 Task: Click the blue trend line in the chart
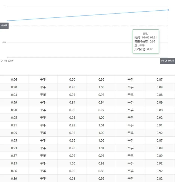coord(88,15)
